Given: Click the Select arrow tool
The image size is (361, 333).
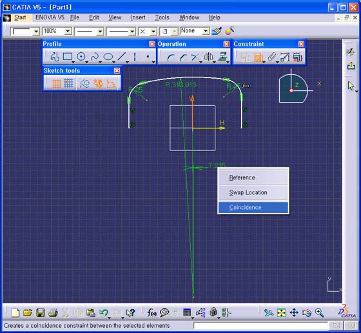Looking at the screenshot, I should [351, 86].
